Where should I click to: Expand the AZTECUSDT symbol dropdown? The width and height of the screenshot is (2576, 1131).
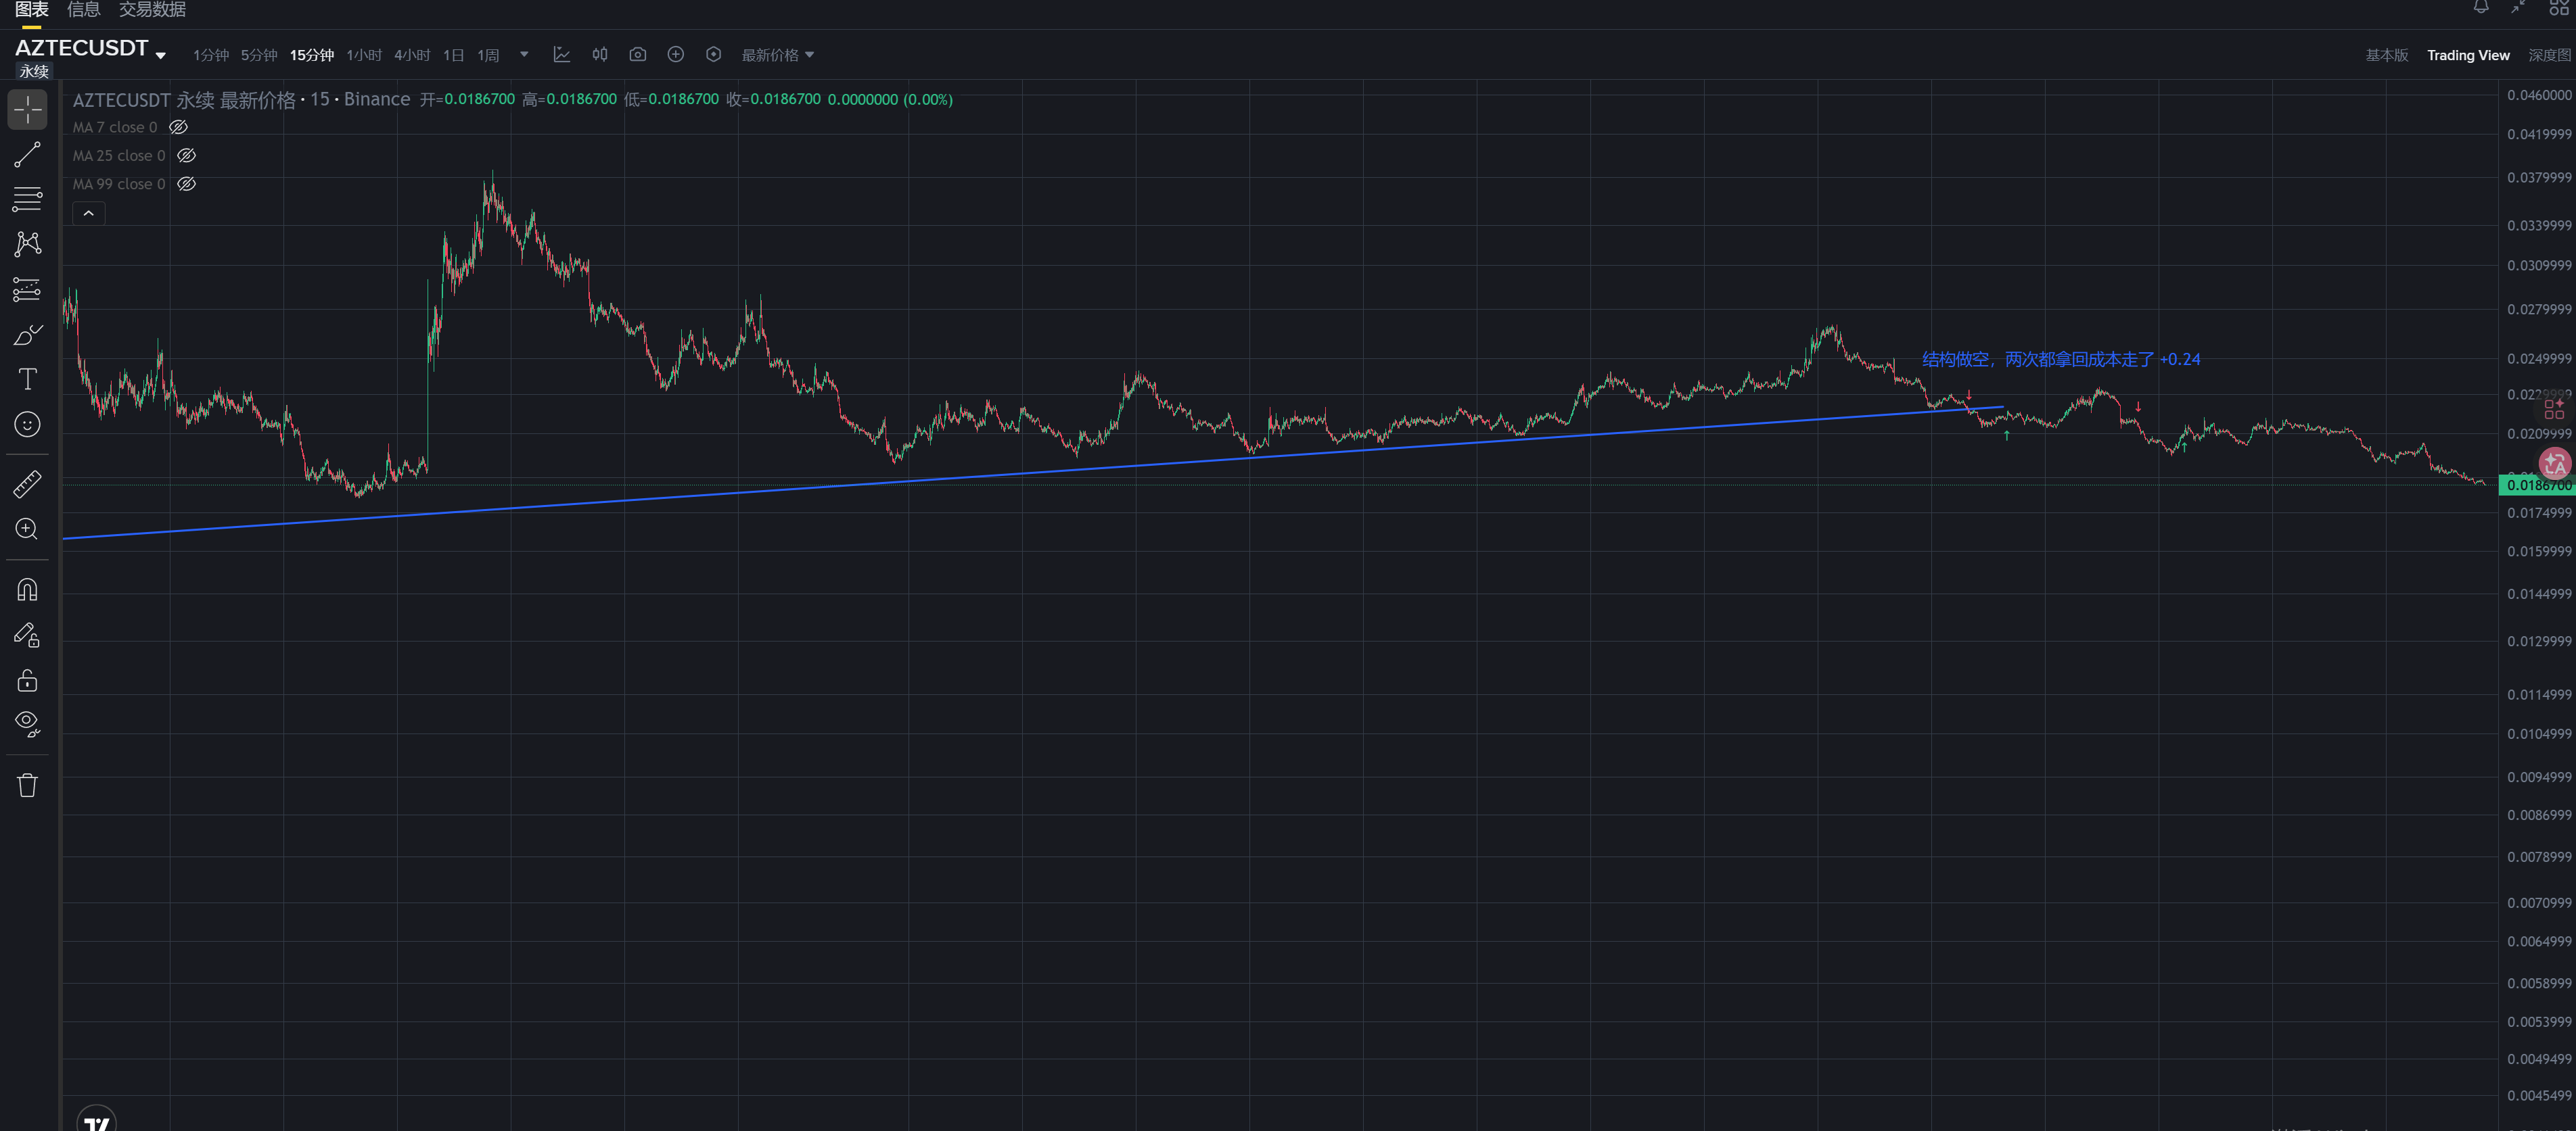160,56
